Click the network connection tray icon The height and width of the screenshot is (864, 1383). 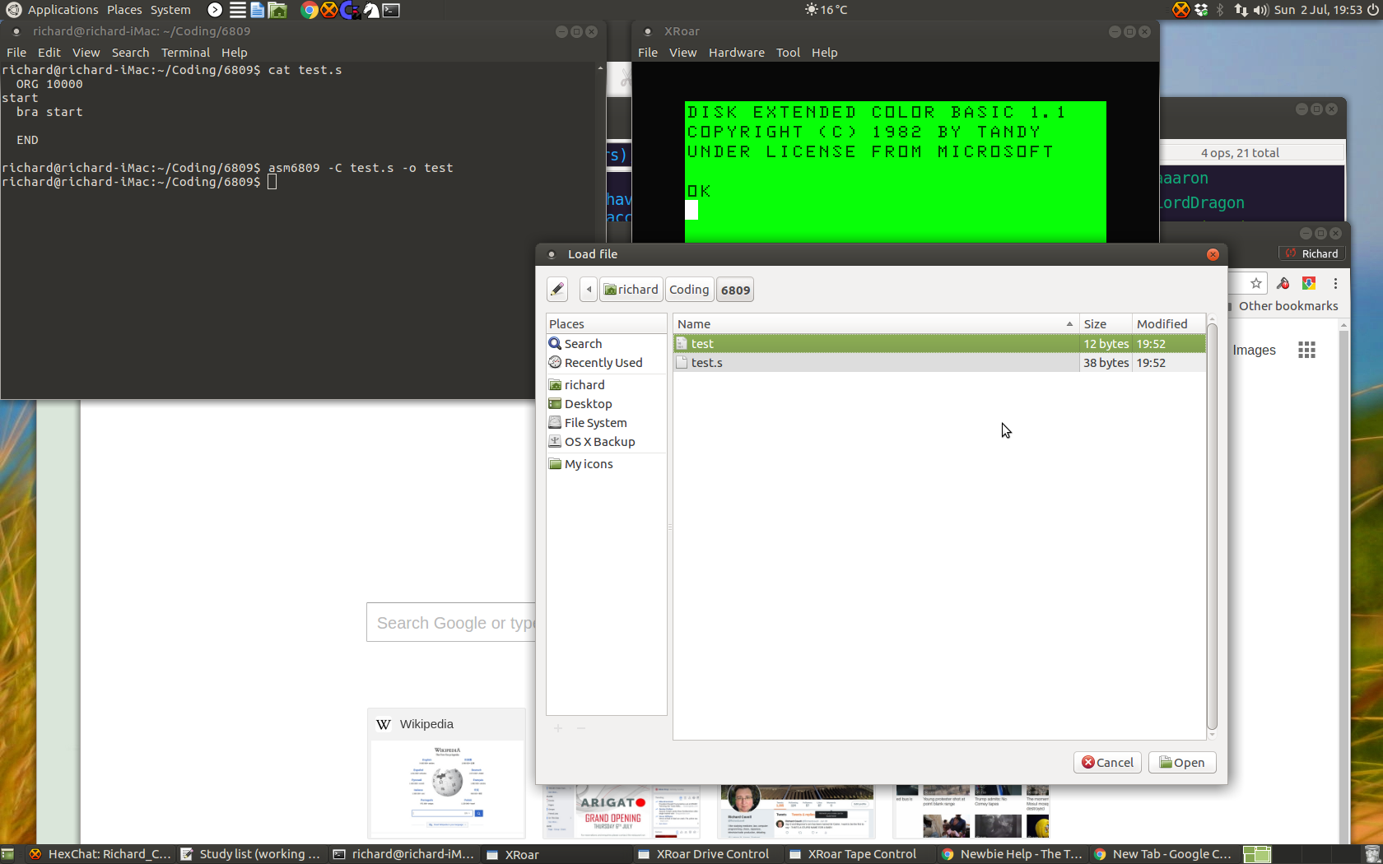[1241, 10]
